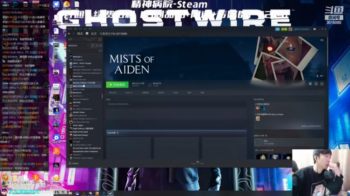The image size is (350, 196).
Task: Open the 斗鱼机长YG-3015080 profile menu
Action: pos(113,34)
